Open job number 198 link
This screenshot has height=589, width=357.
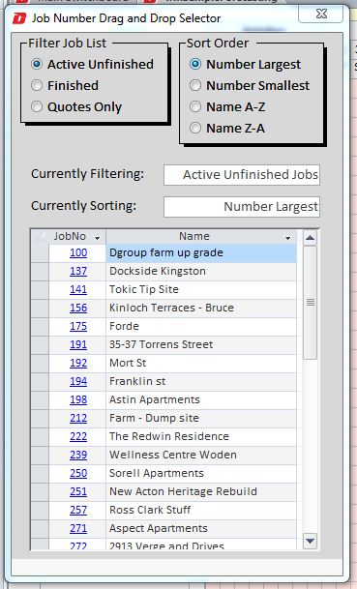pyautogui.click(x=78, y=400)
